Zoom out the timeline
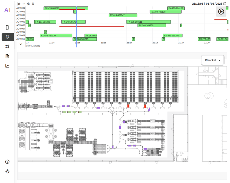The image size is (230, 183). [x=28, y=4]
